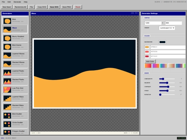
Task: Open the coral second color swatch
Action: (x=147, y=52)
